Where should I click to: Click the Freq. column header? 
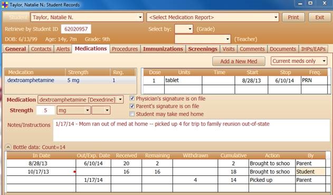coord(315,72)
